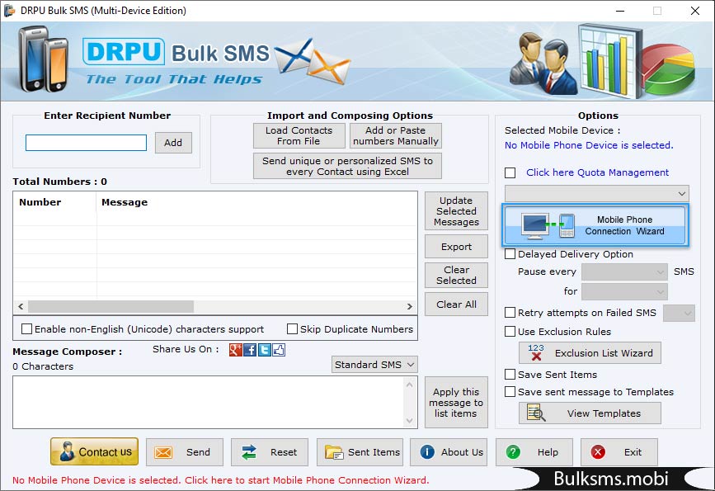Click Clear Selected button
Image resolution: width=715 pixels, height=491 pixels.
[x=456, y=275]
